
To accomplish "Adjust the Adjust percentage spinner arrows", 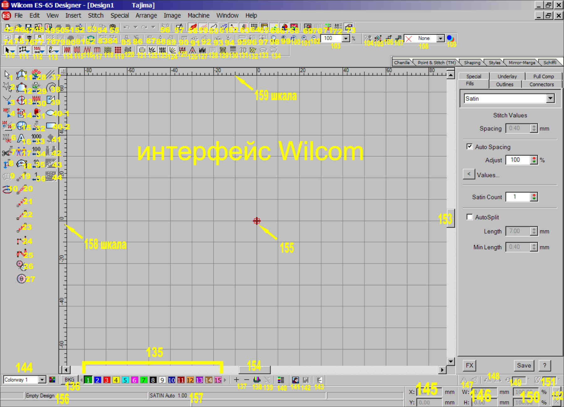I will [534, 160].
